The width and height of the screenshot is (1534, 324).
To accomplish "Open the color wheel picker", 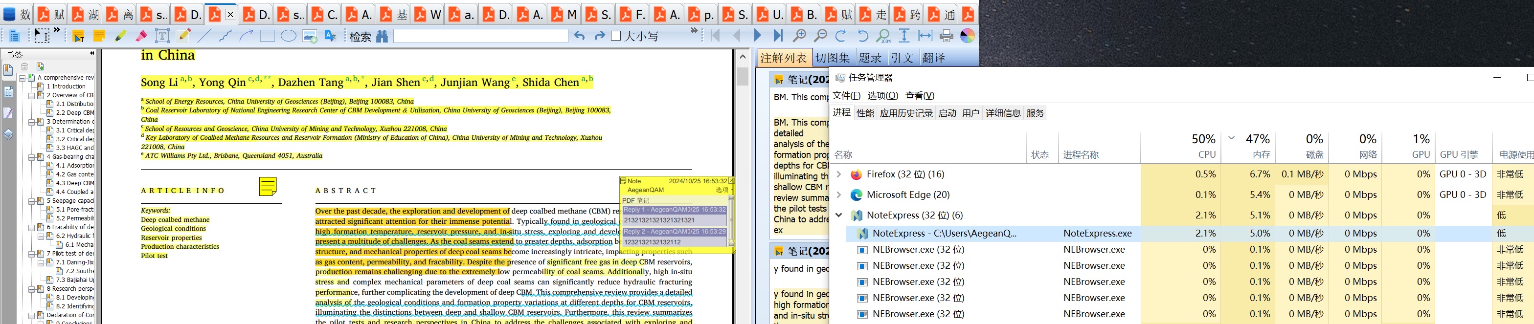I will pyautogui.click(x=968, y=36).
